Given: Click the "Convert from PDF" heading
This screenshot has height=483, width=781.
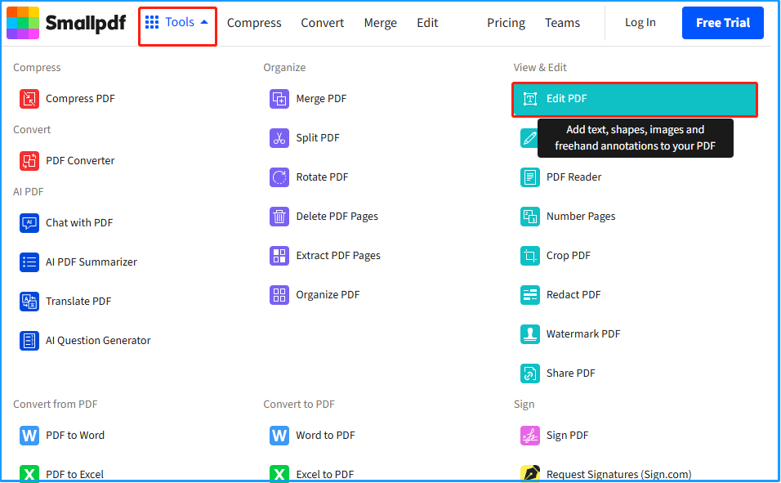Looking at the screenshot, I should [56, 405].
